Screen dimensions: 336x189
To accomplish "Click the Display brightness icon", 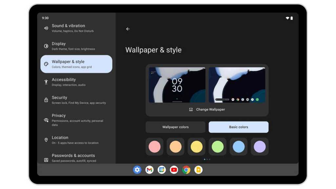I will pos(46,46).
